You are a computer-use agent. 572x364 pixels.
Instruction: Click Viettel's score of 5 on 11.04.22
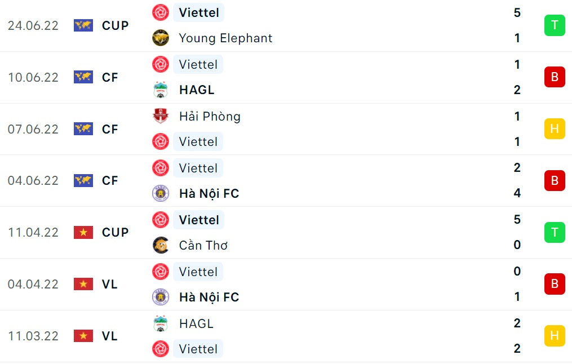pos(517,219)
